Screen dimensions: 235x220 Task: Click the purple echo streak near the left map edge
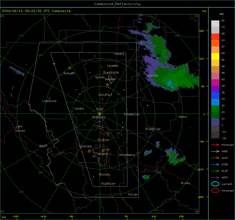tap(17, 71)
